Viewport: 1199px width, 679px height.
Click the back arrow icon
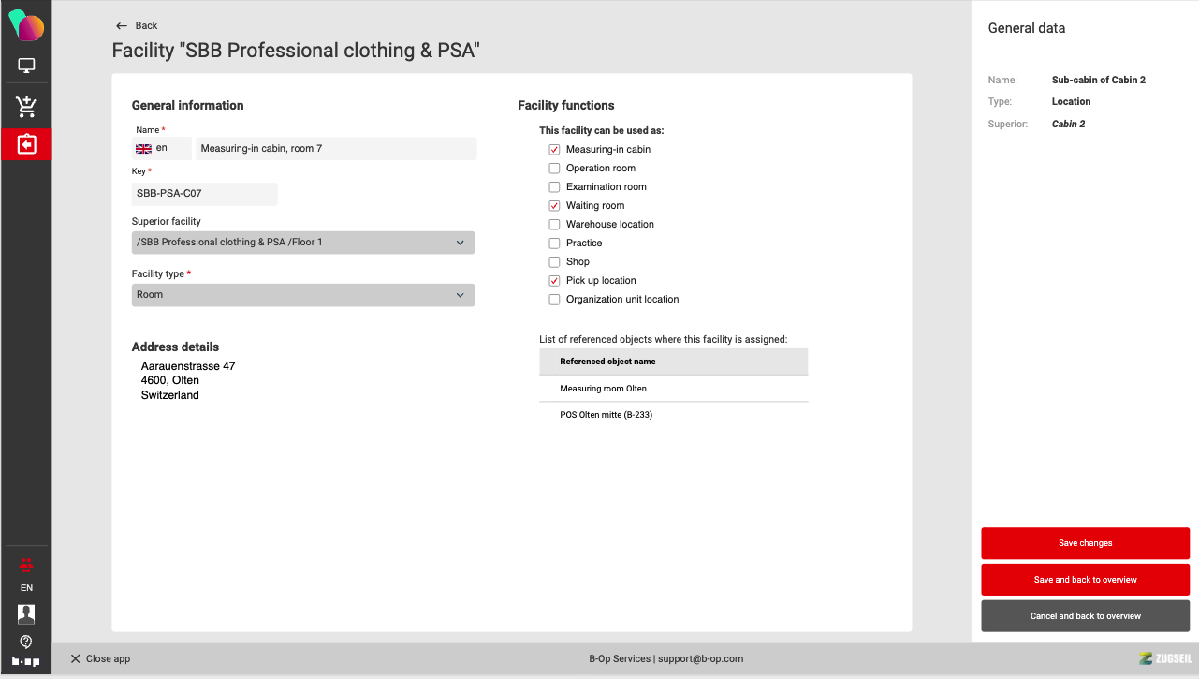click(122, 26)
